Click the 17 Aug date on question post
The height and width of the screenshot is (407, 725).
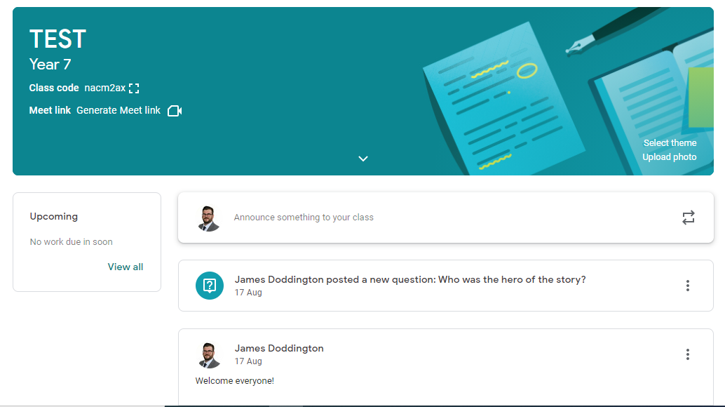click(x=248, y=293)
